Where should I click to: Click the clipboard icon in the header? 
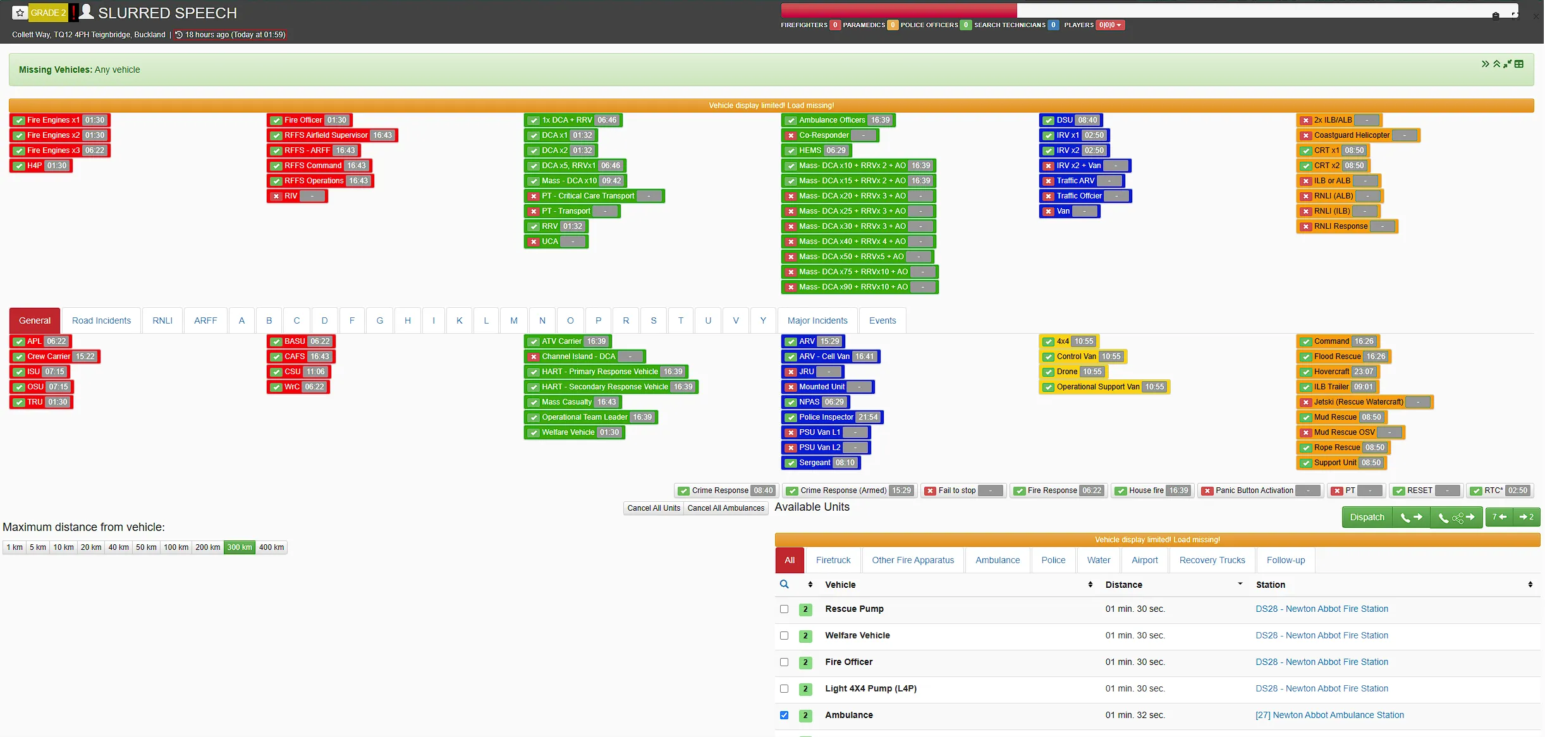click(x=1496, y=16)
